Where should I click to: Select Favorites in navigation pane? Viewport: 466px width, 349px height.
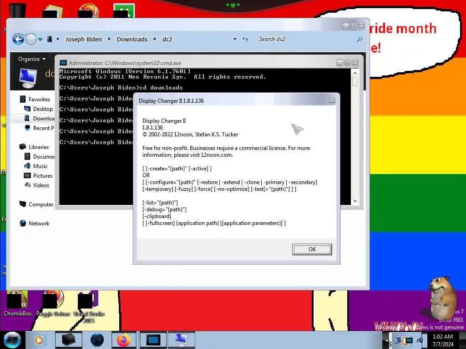35,100
